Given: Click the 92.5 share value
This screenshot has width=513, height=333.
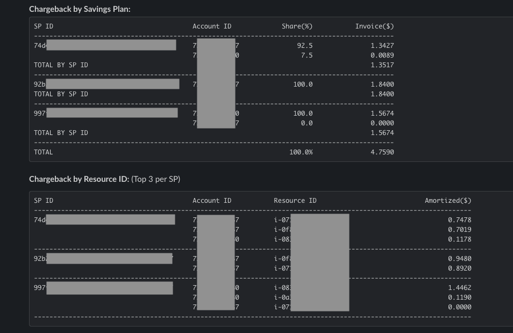Looking at the screenshot, I should tap(304, 46).
